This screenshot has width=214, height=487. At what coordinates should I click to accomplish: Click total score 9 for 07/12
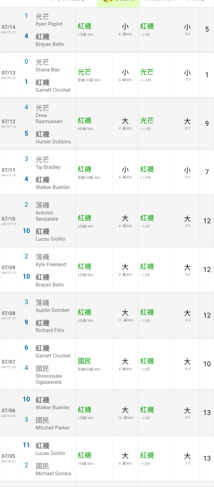(207, 124)
